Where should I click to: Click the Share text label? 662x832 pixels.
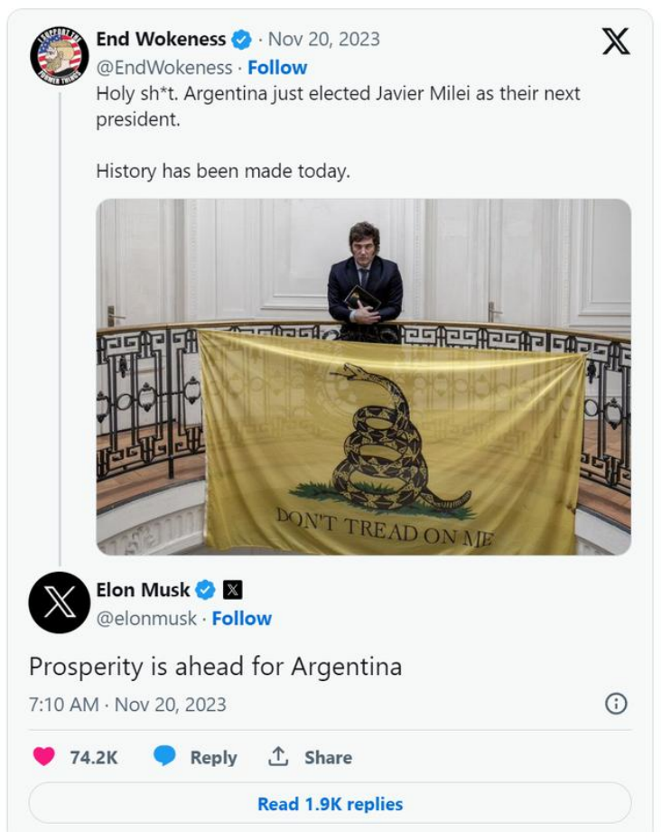pyautogui.click(x=328, y=757)
